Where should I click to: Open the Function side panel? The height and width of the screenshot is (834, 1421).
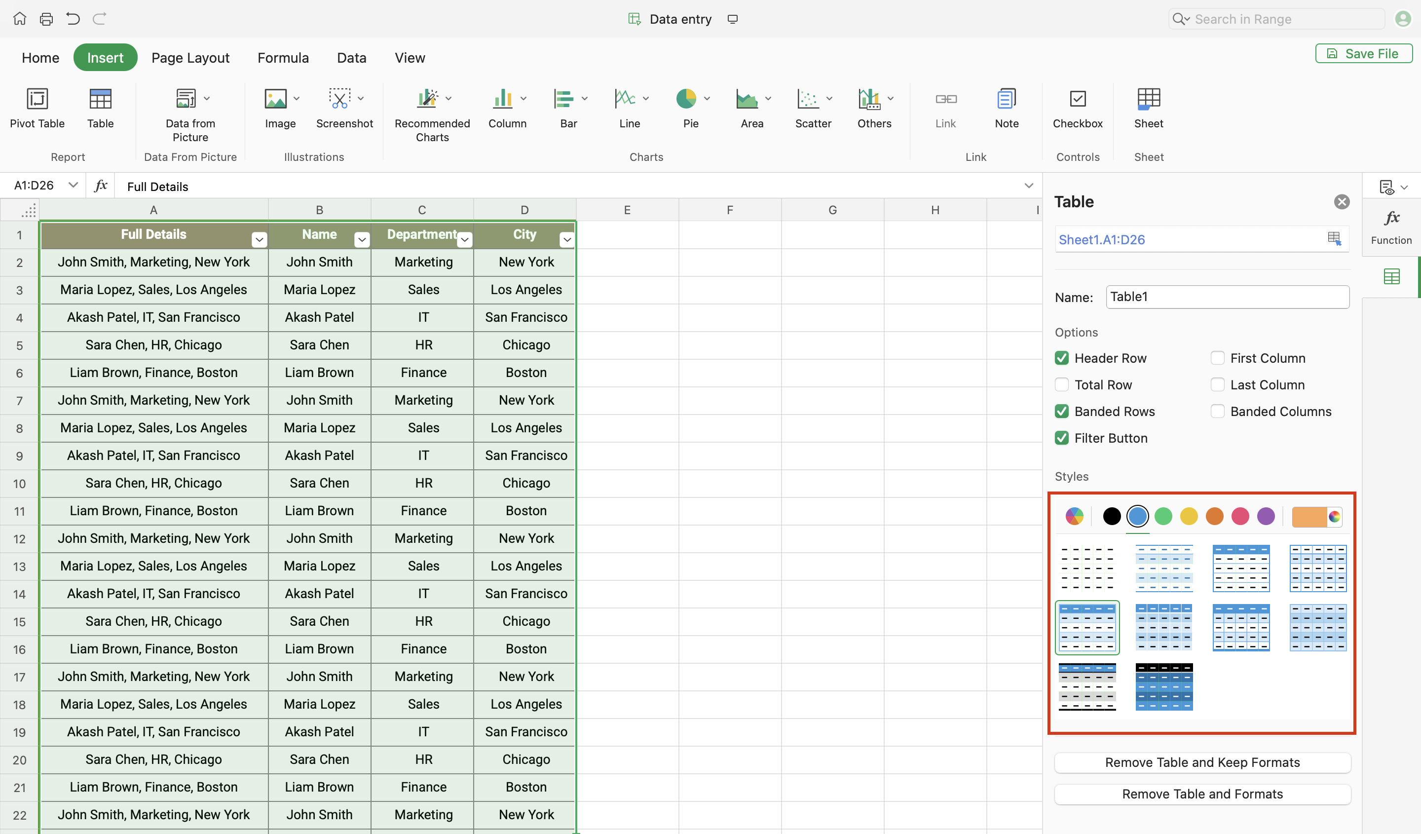pos(1390,226)
